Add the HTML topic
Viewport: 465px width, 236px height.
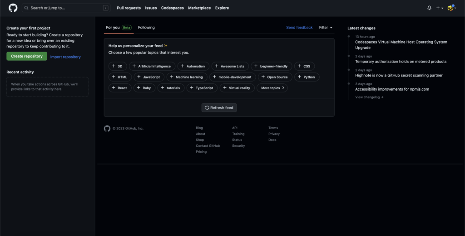(120, 77)
